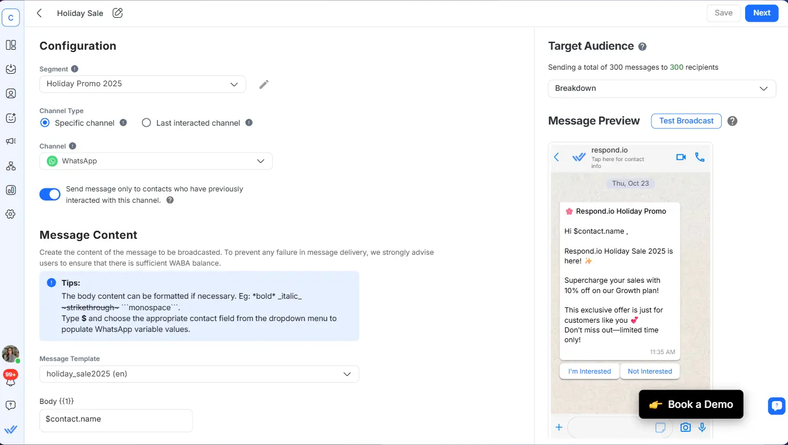Open the Message Template dropdown holiday_sale2025
This screenshot has width=788, height=445.
click(199, 374)
